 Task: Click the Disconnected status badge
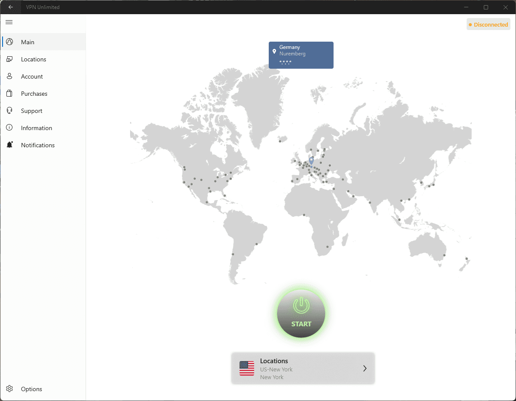[x=489, y=24]
